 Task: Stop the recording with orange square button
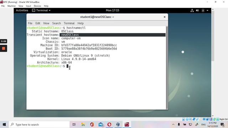(4, 48)
